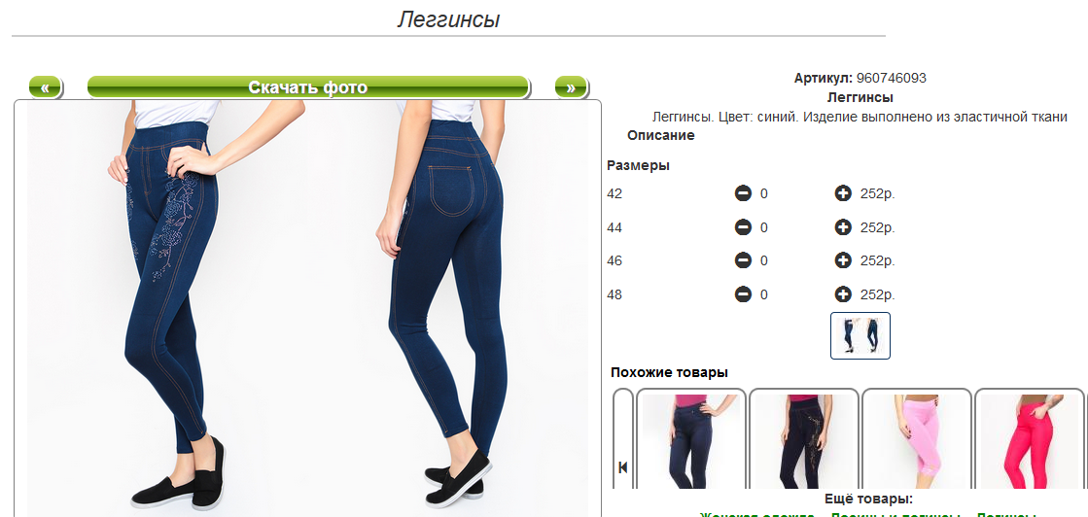This screenshot has width=1088, height=517.
Task: Go to next photo with » button
Action: (571, 87)
